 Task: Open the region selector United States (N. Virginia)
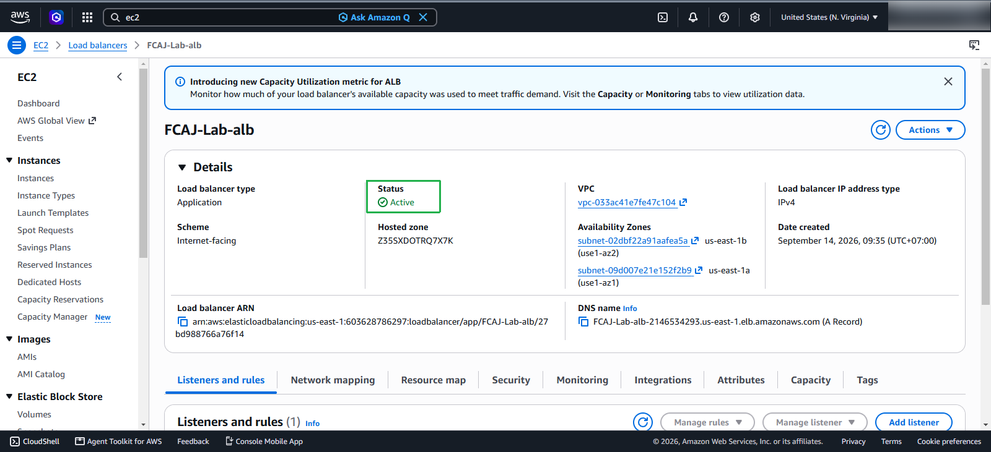829,17
